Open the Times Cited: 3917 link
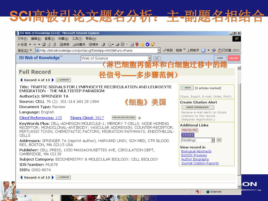Image resolution: width=268 pixels, height=201 pixels. (87, 118)
